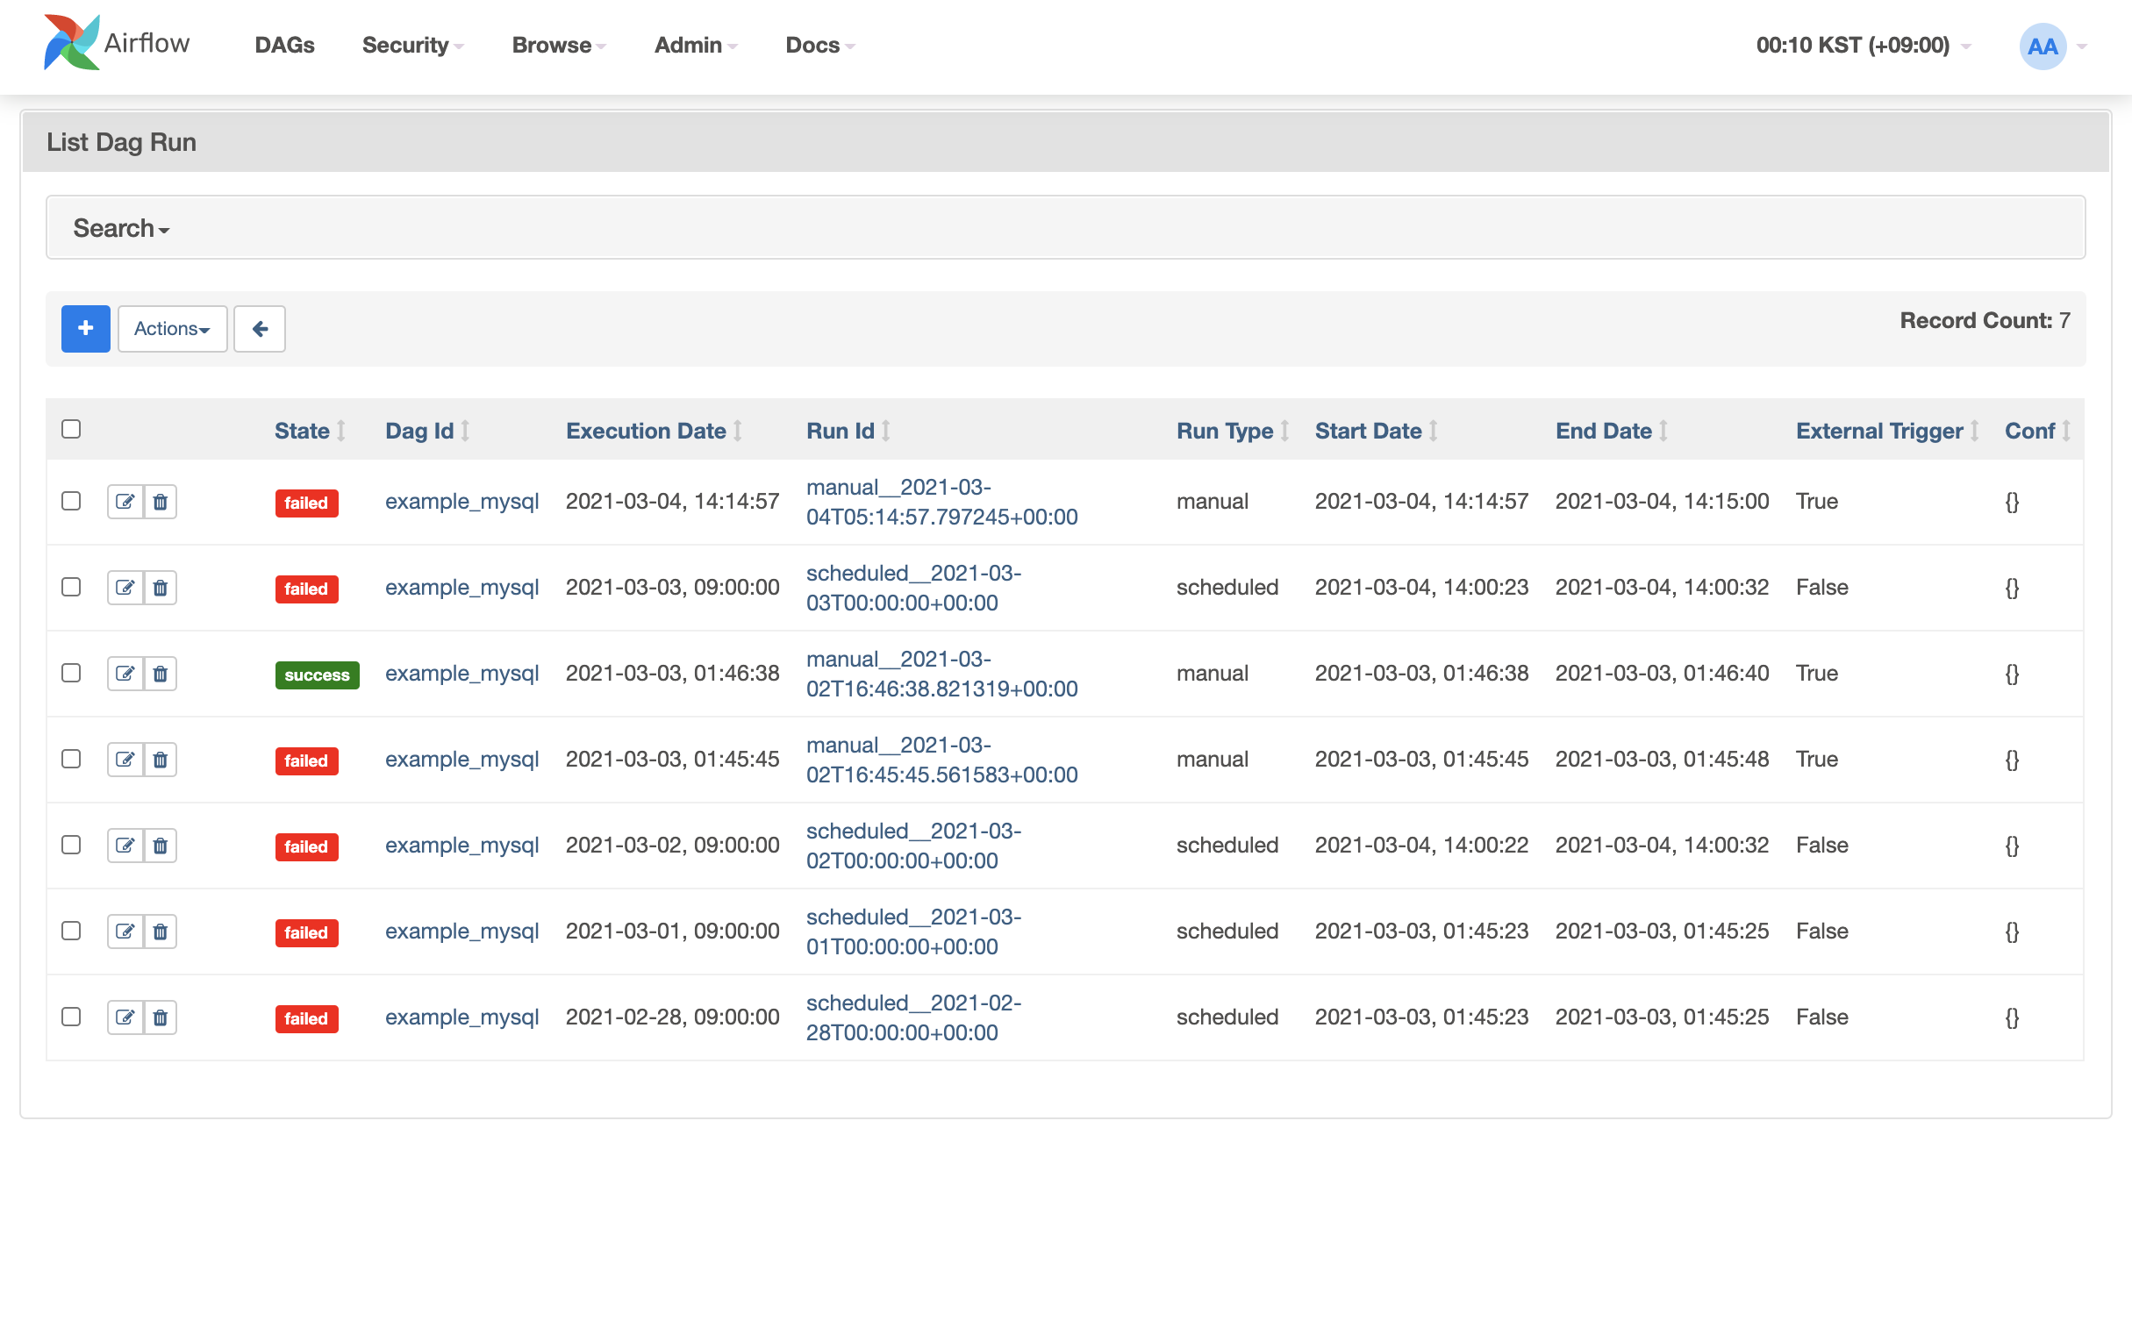Sort by Execution Date column
The image size is (2132, 1335).
(x=654, y=431)
